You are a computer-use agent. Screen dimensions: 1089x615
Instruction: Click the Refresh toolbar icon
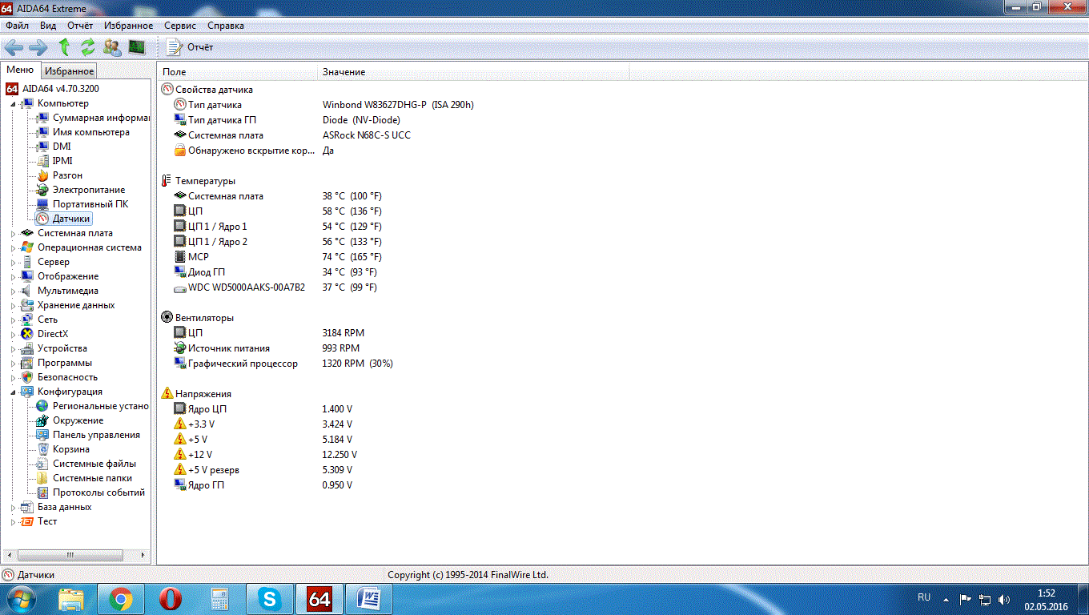pos(88,47)
